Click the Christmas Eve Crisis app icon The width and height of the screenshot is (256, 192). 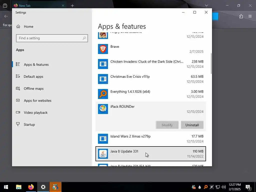coord(103,79)
